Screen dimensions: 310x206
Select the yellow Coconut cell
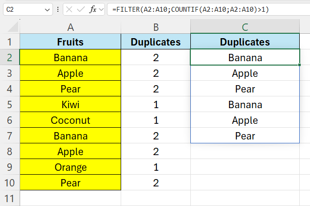70,120
